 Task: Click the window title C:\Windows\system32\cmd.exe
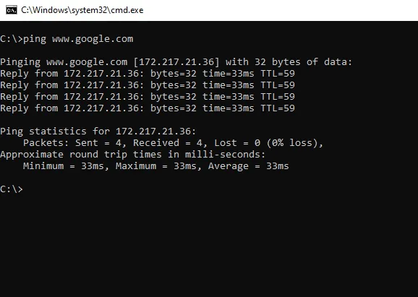tap(82, 10)
